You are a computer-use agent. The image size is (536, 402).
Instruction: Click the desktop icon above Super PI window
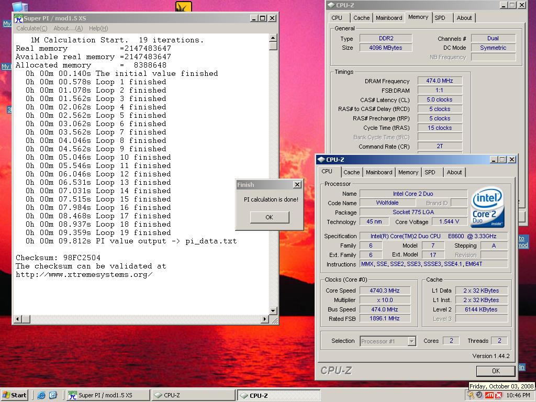point(19,7)
